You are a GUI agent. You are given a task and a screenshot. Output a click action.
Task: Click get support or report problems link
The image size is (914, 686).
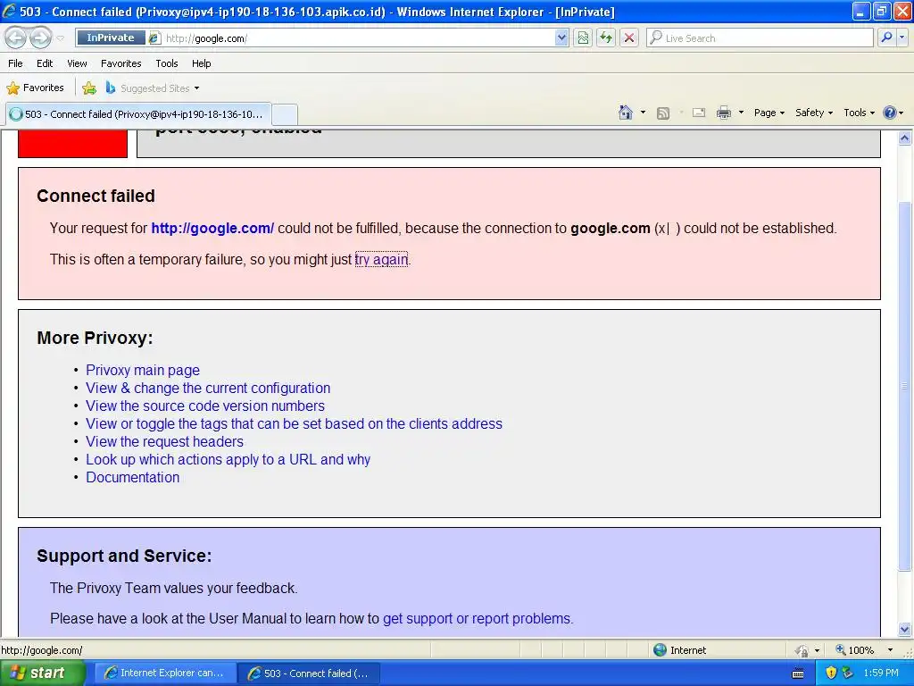point(478,618)
